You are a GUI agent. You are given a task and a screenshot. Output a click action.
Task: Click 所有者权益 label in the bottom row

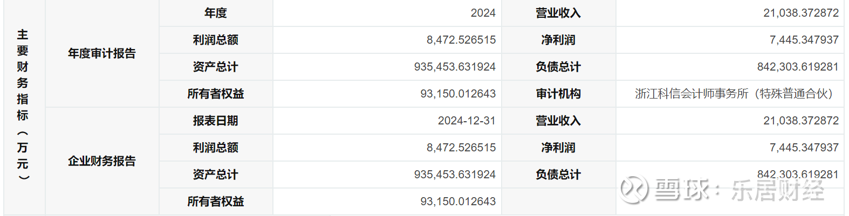pyautogui.click(x=216, y=201)
